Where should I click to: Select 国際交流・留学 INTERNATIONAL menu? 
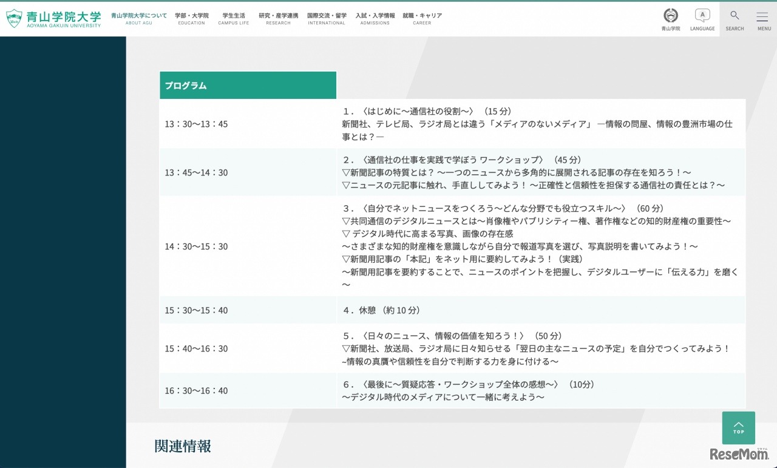pos(327,19)
